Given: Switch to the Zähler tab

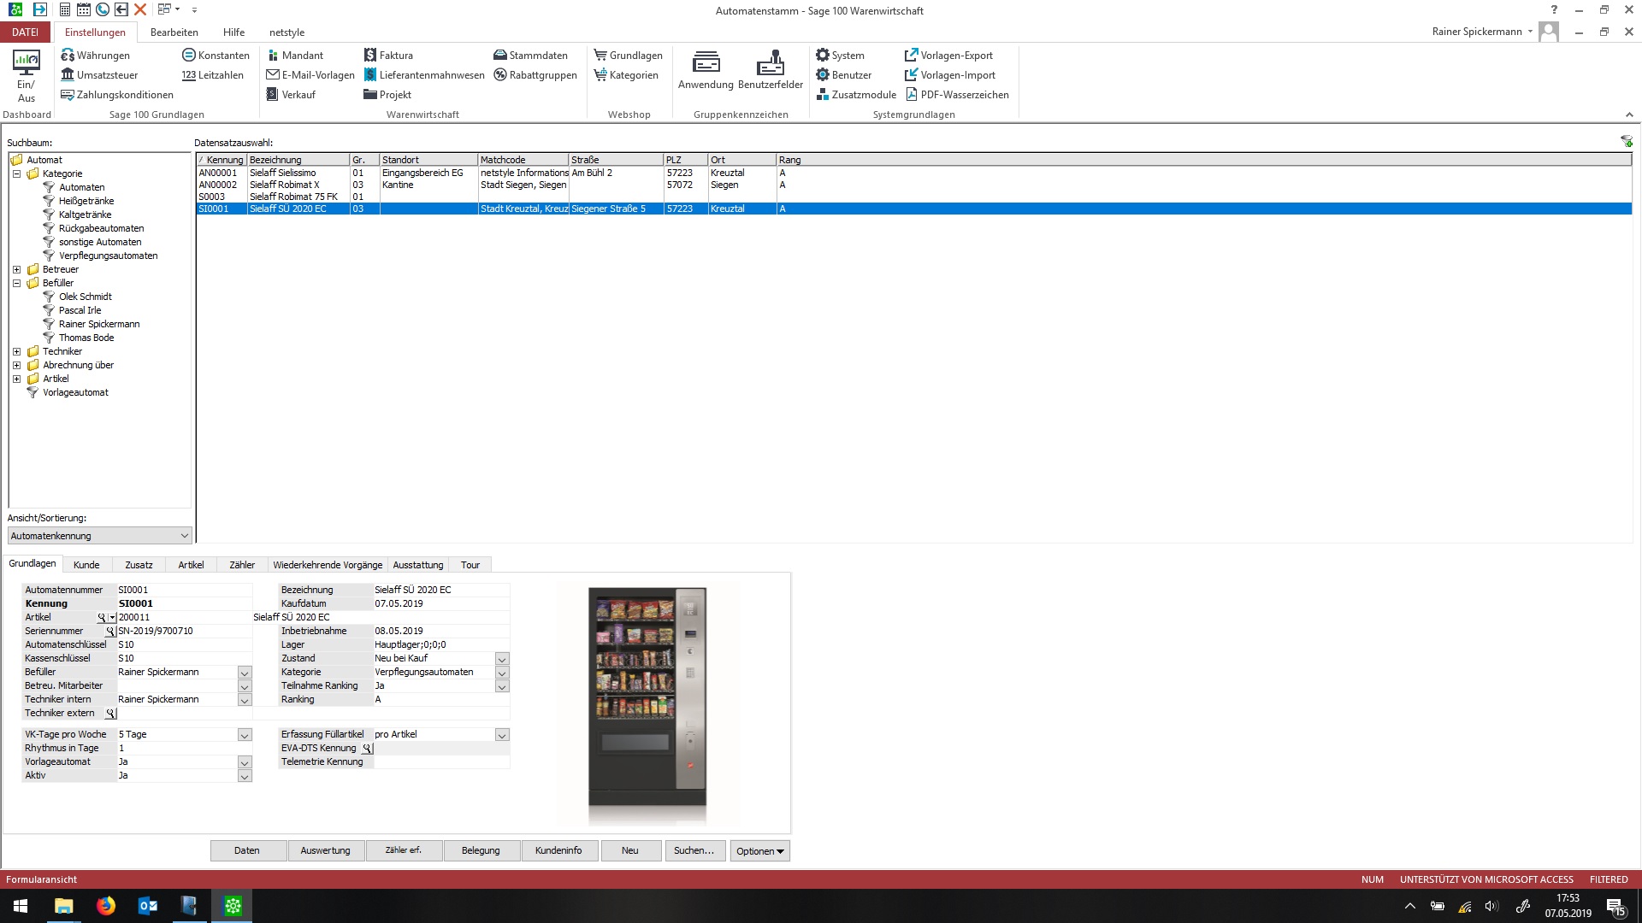Looking at the screenshot, I should point(242,565).
